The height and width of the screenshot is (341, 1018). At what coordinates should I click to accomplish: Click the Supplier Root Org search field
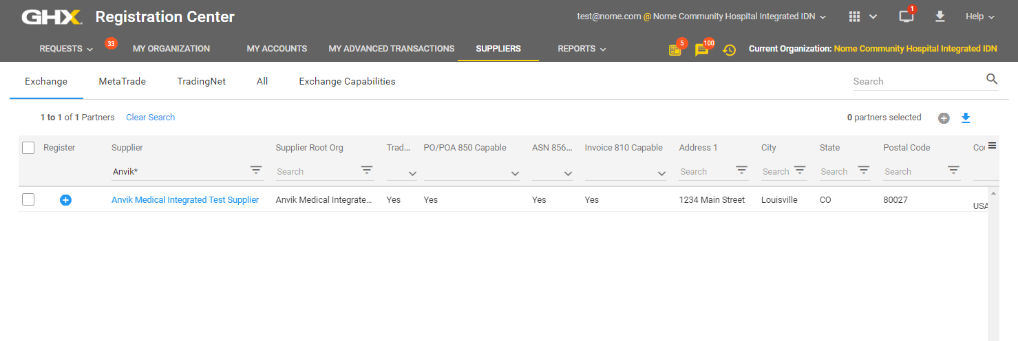click(x=317, y=172)
